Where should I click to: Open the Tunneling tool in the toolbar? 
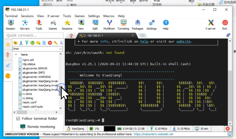coord(123,24)
